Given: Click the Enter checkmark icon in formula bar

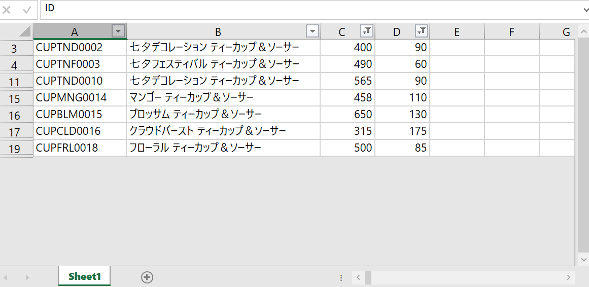Looking at the screenshot, I should [27, 10].
